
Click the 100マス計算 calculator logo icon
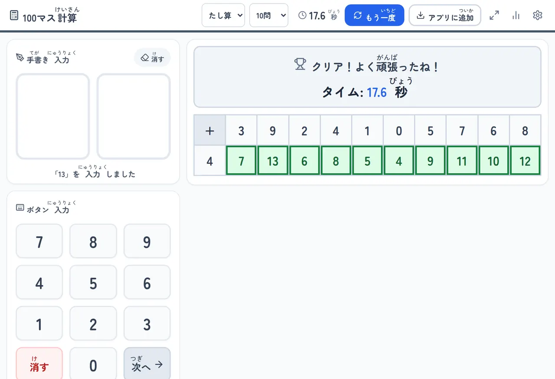tap(14, 16)
